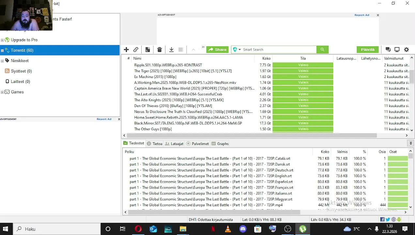Close the top advertisement banner

pyautogui.click(x=378, y=15)
